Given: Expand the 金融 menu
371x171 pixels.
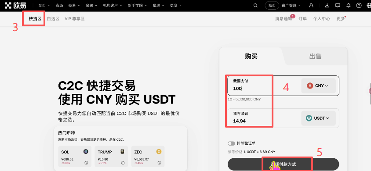Looking at the screenshot, I should coord(91,5).
